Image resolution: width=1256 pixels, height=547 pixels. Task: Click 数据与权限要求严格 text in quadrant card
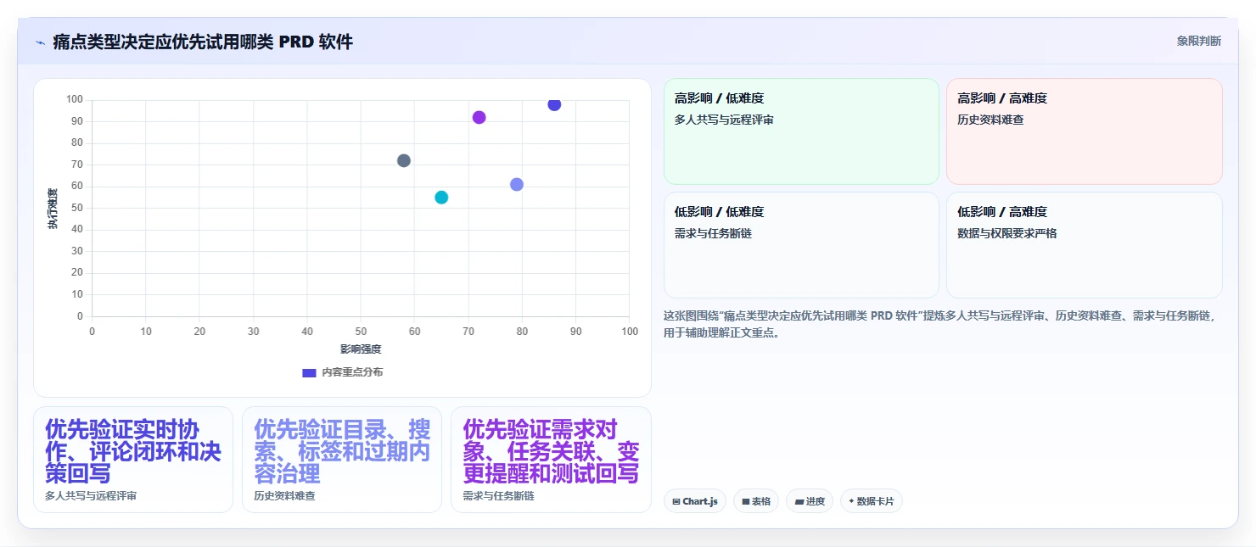pos(1006,233)
